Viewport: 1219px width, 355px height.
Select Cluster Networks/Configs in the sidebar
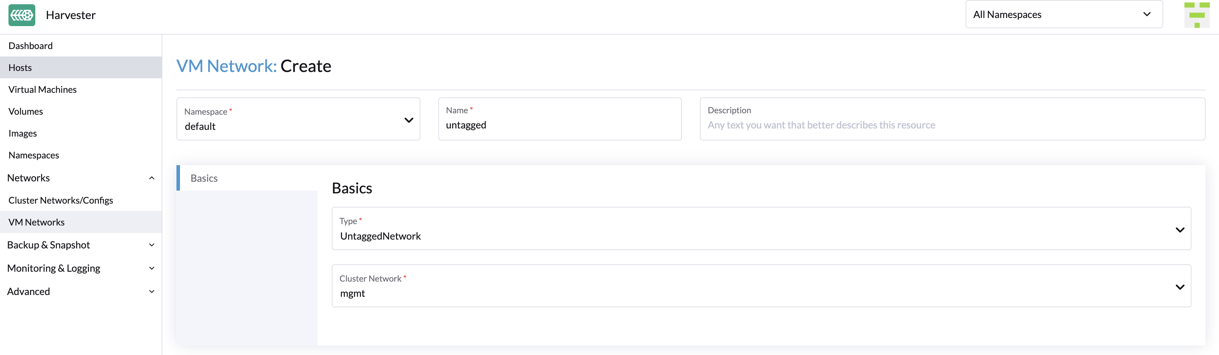point(60,200)
